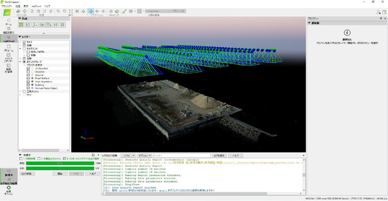Viewport: 388px width, 201px height.
Task: Open the ヘルプ help menu
Action: (x=47, y=6)
